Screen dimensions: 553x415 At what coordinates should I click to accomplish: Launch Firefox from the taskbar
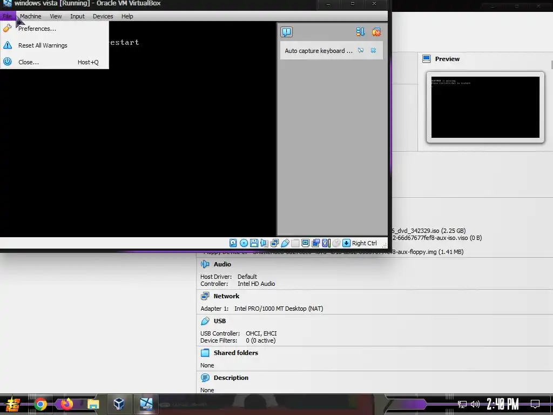[x=66, y=404]
